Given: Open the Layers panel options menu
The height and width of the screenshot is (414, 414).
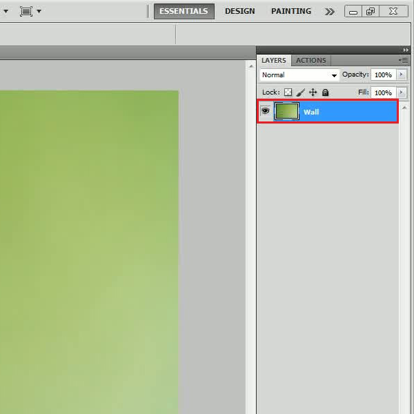Looking at the screenshot, I should pyautogui.click(x=403, y=61).
